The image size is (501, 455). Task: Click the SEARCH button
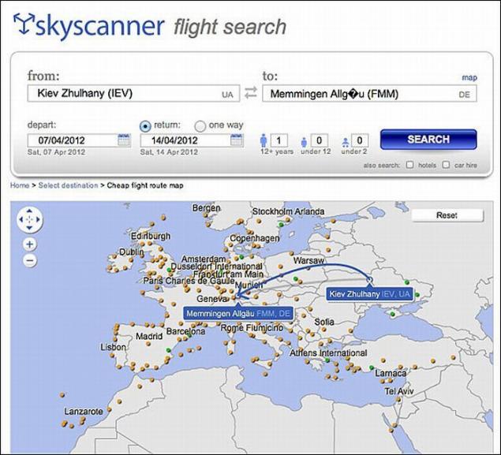pyautogui.click(x=428, y=140)
